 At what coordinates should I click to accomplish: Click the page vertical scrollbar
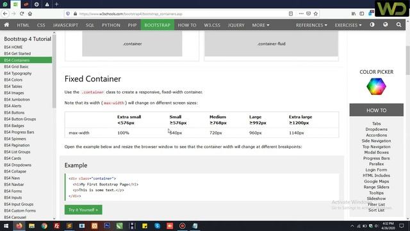coord(408,60)
